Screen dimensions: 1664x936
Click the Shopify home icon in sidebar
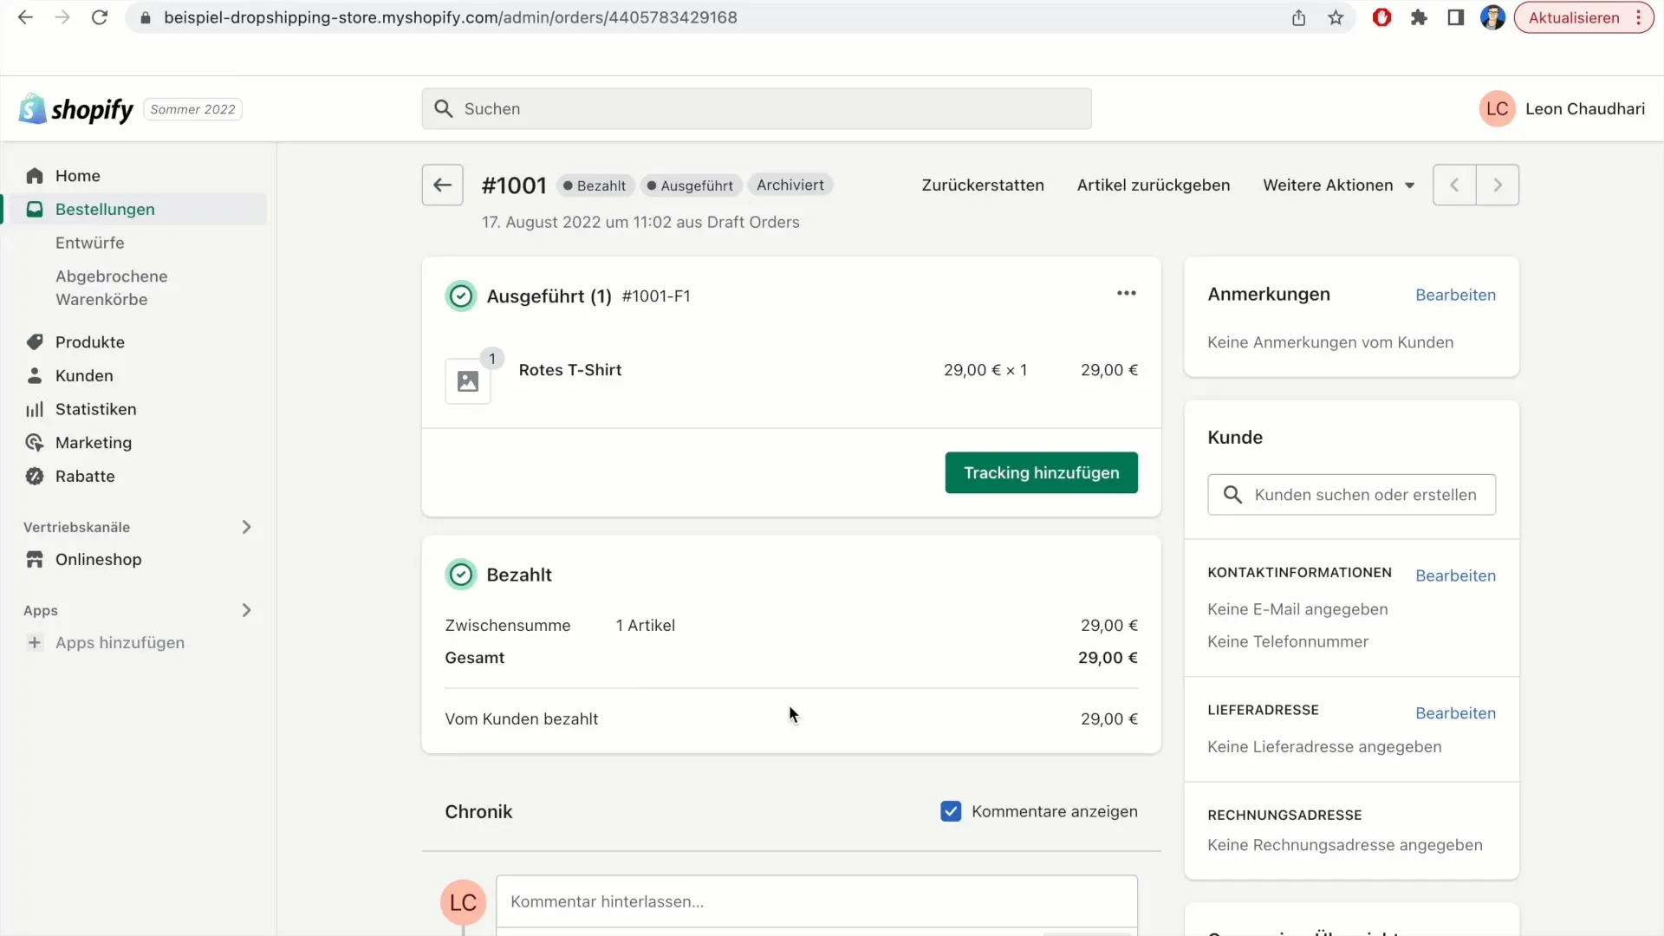(35, 175)
